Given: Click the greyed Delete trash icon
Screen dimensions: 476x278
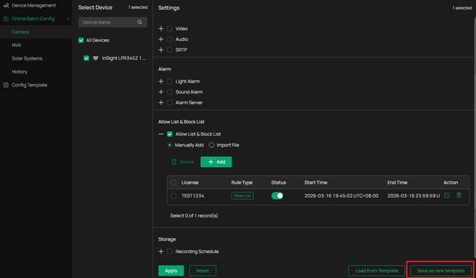Looking at the screenshot, I should 174,162.
